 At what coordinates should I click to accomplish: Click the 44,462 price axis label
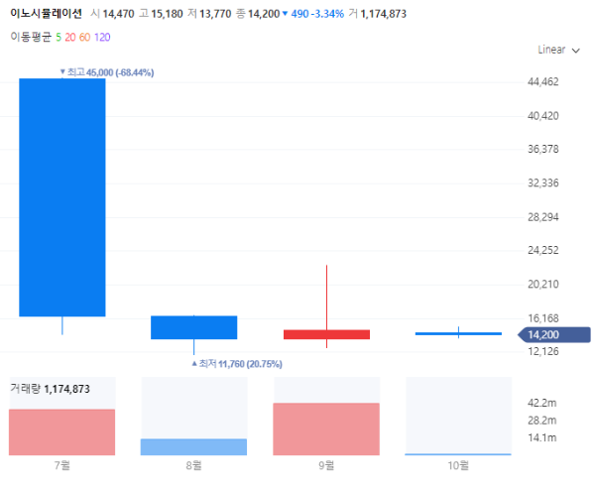point(543,82)
